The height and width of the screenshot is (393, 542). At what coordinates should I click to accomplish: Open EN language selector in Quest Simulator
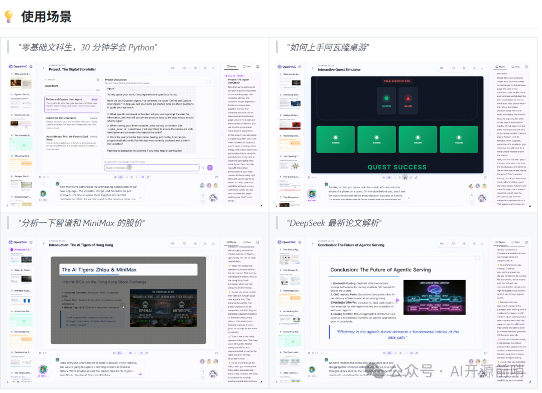click(441, 67)
